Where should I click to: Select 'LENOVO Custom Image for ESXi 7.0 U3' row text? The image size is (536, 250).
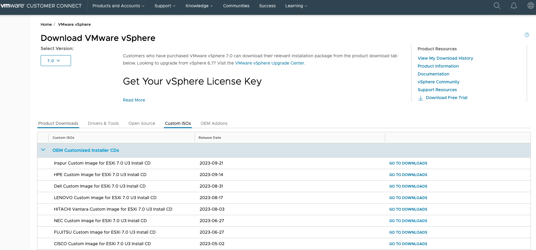coord(105,198)
